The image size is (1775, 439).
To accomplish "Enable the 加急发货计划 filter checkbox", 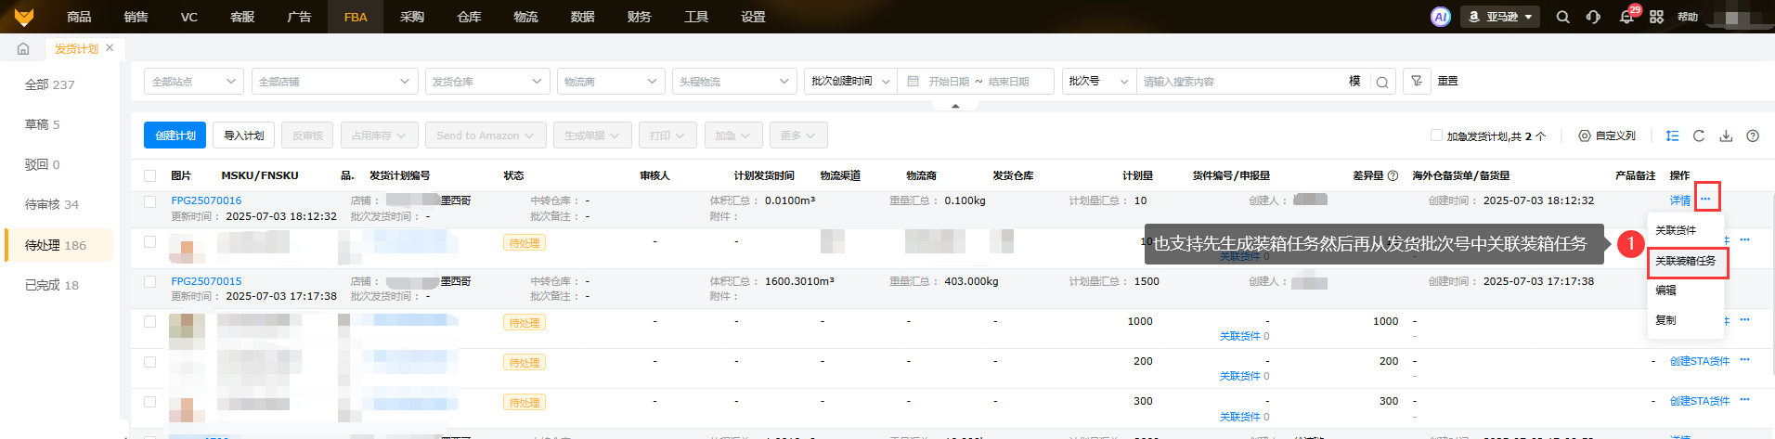I will pos(1436,136).
